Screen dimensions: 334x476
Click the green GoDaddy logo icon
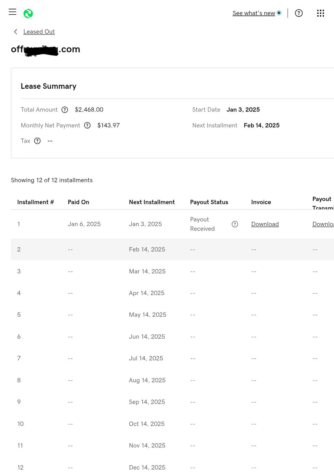28,13
